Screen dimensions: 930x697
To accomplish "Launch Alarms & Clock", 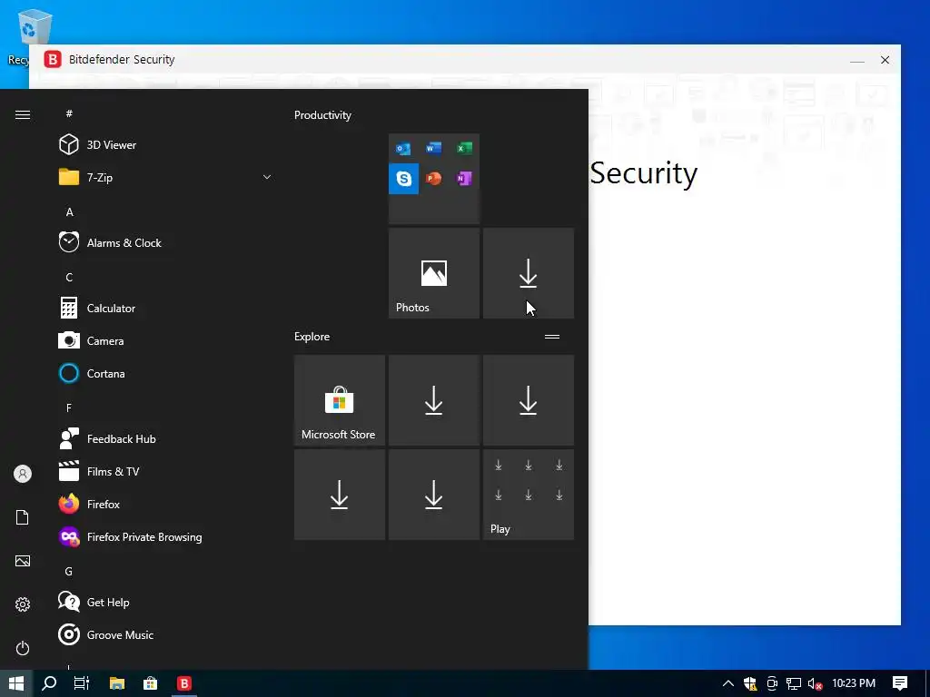I will [x=163, y=243].
